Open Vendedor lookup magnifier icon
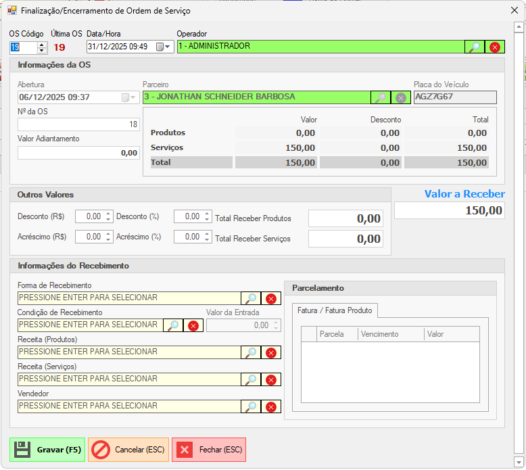Image resolution: width=526 pixels, height=470 pixels. point(251,406)
